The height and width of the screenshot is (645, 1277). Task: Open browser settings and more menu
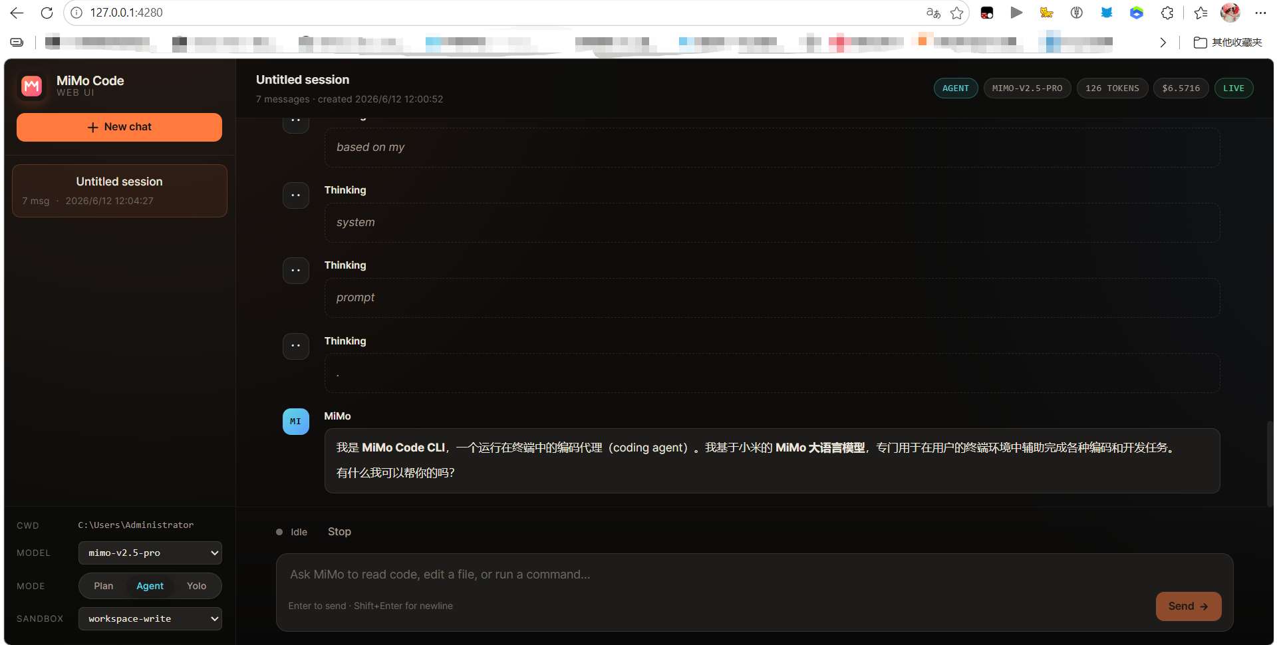[x=1260, y=13]
